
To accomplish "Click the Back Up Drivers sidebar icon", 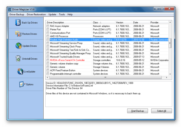I will pos(18,23).
